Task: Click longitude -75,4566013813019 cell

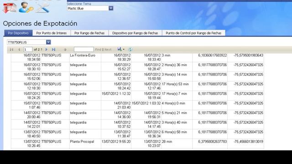Action: coord(245,143)
